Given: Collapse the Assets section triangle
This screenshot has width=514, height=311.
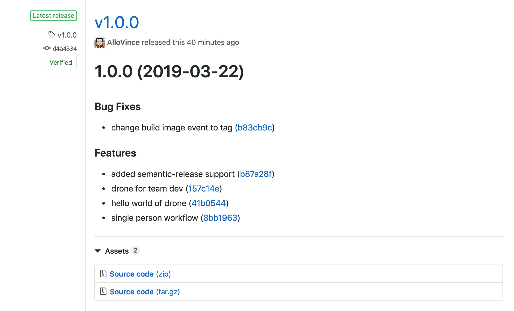Looking at the screenshot, I should [x=98, y=251].
